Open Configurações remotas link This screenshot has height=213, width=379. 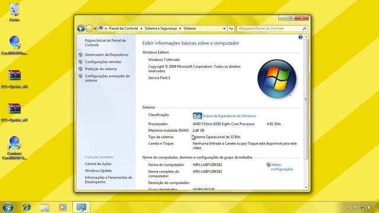(103, 62)
